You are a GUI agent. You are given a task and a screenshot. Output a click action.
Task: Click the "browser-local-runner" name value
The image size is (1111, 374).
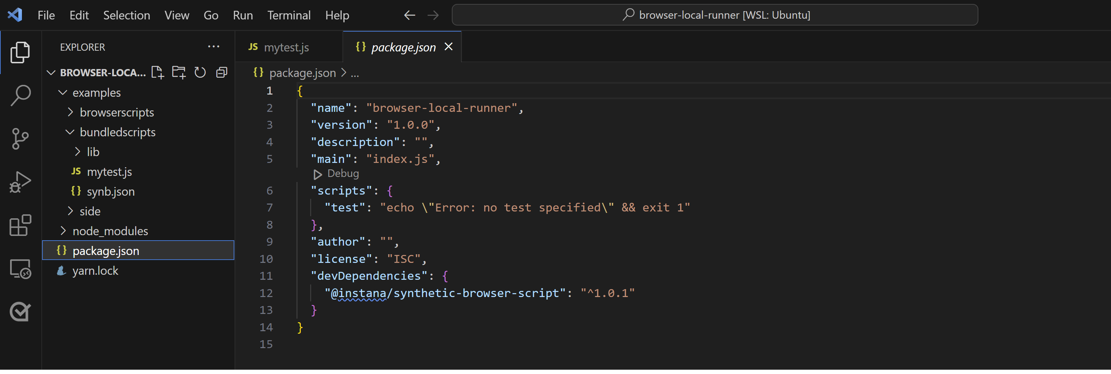pyautogui.click(x=442, y=109)
